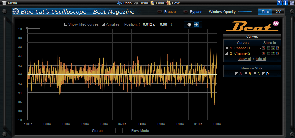Select the crosshair zoom tool
The image size is (295, 138).
pyautogui.click(x=196, y=24)
